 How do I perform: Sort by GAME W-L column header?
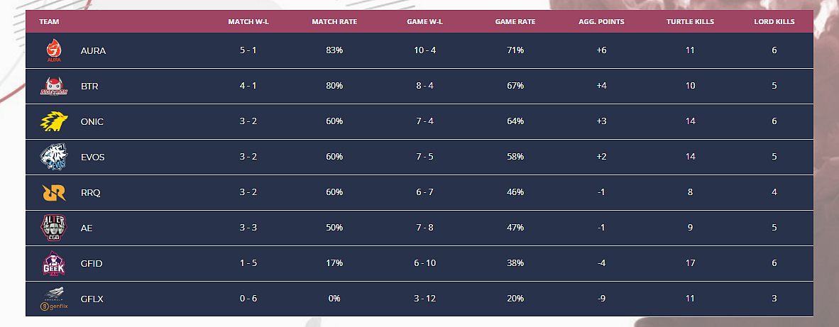click(x=425, y=22)
